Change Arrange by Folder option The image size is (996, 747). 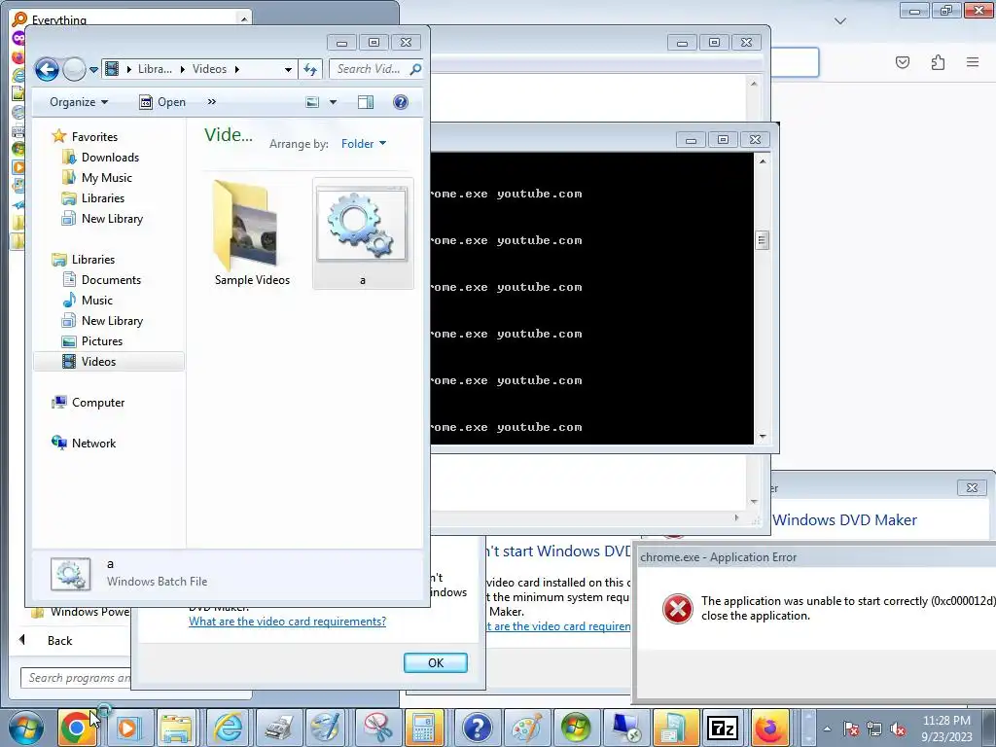tap(364, 144)
